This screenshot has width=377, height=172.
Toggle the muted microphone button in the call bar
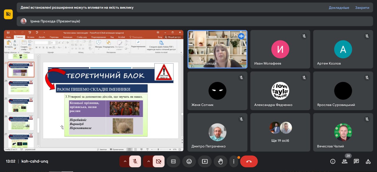pos(135,161)
